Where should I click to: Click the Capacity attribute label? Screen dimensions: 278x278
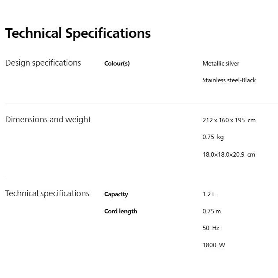(x=116, y=194)
